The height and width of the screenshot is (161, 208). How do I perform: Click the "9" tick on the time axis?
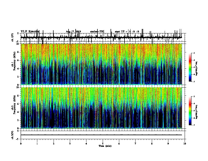click(168, 144)
